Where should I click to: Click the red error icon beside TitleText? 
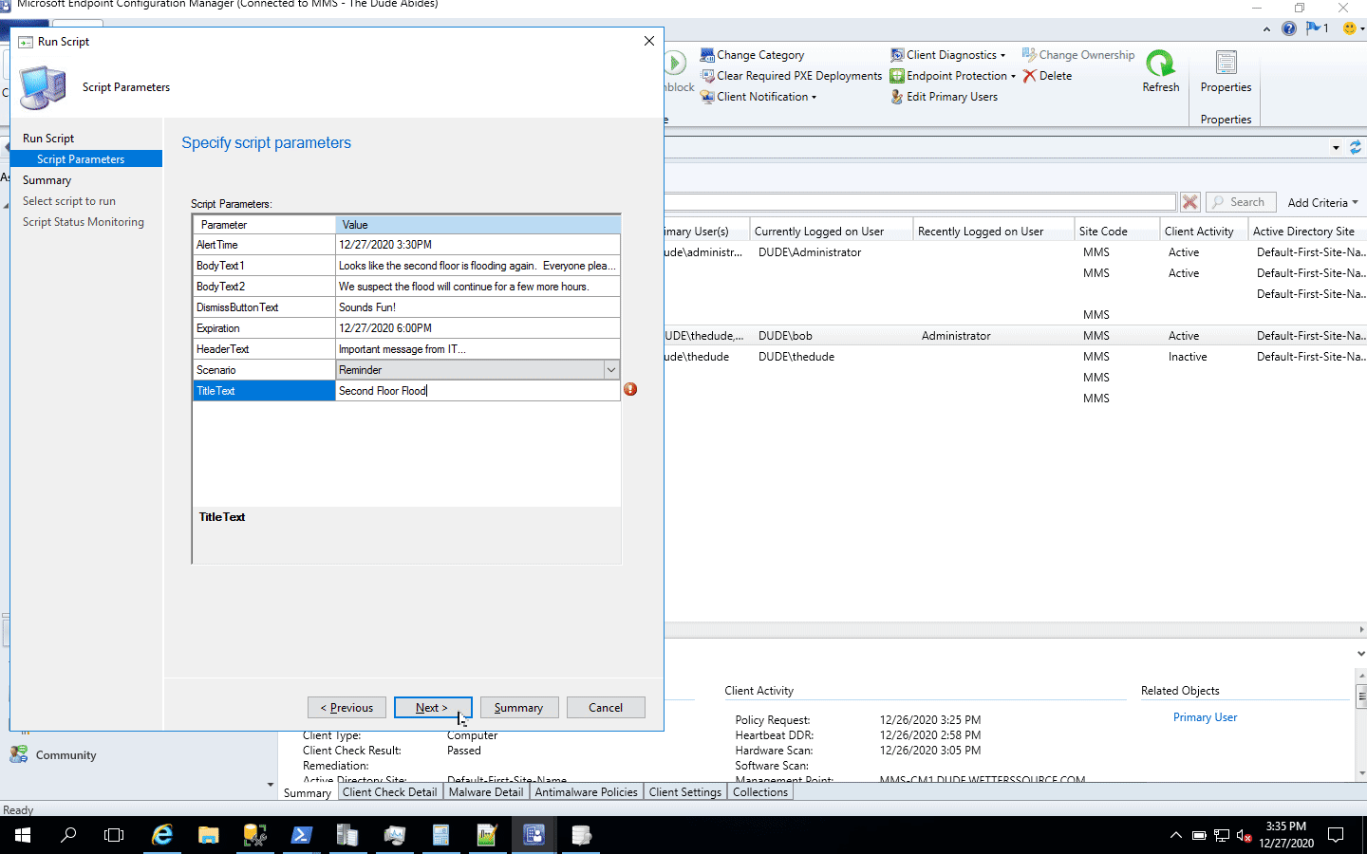630,390
